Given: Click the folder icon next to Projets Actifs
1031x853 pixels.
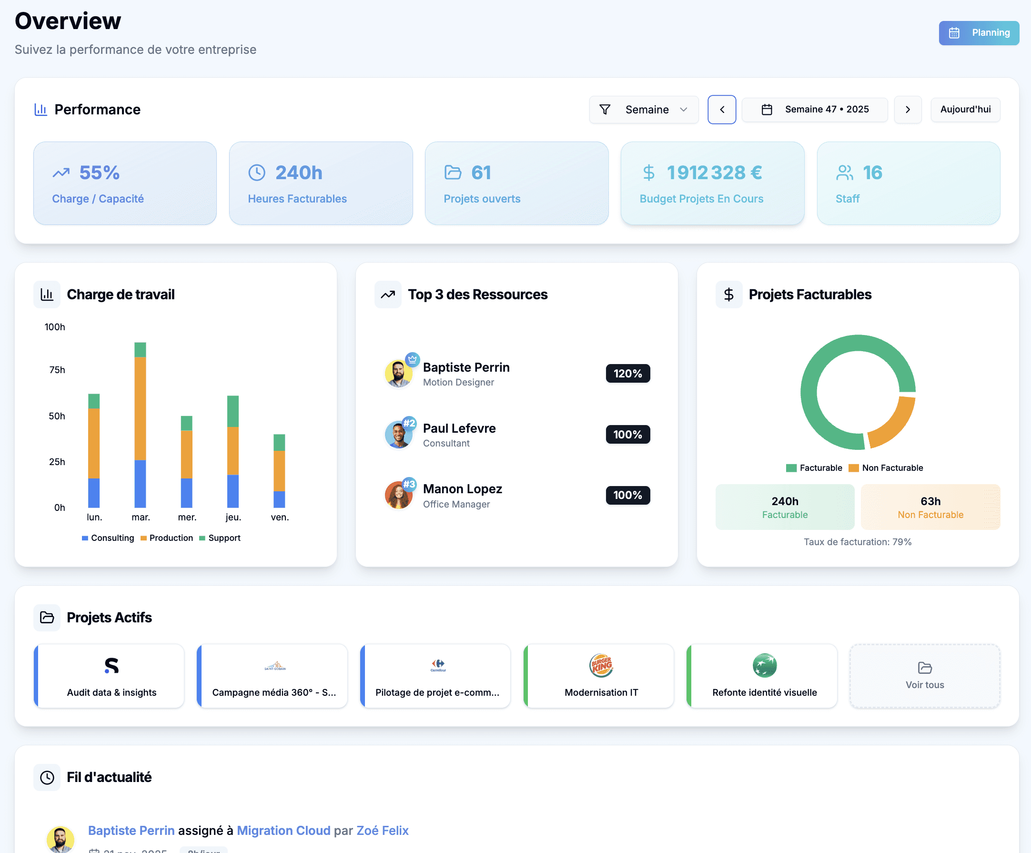Looking at the screenshot, I should tap(47, 617).
